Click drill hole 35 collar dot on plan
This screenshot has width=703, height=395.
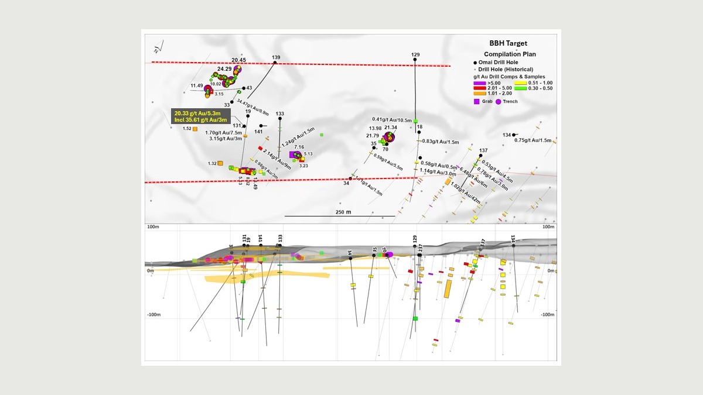tap(374, 147)
